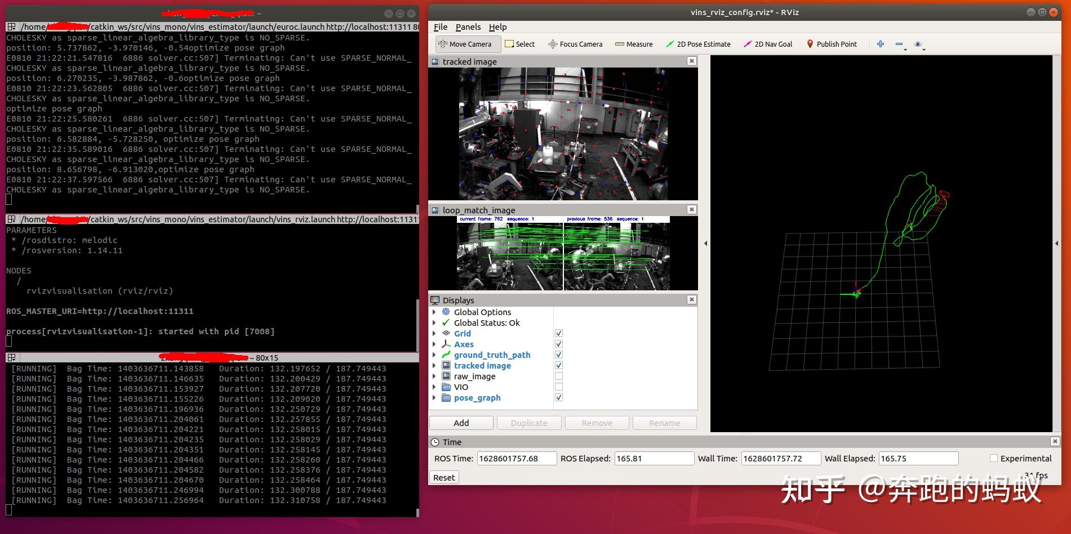
Task: Toggle the tracked image checkbox
Action: pyautogui.click(x=559, y=365)
